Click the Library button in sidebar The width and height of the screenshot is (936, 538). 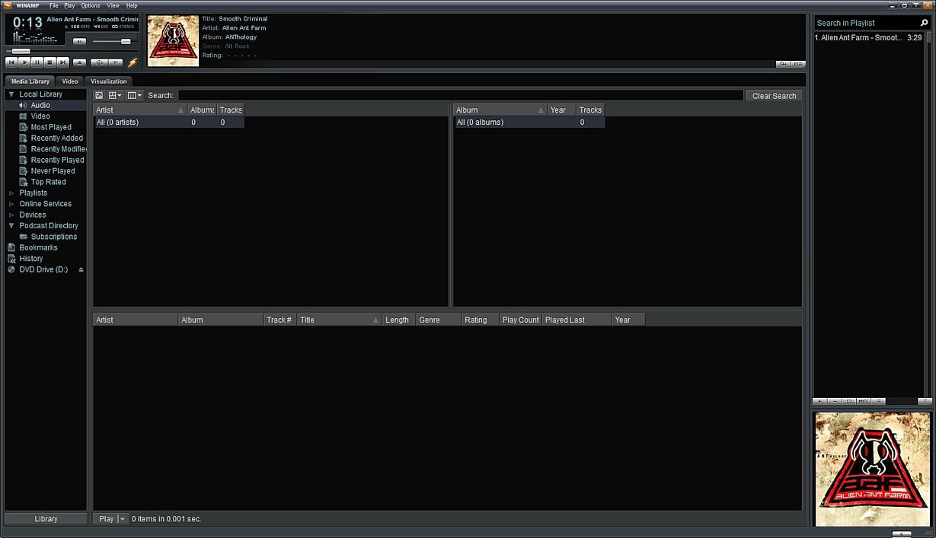[46, 519]
